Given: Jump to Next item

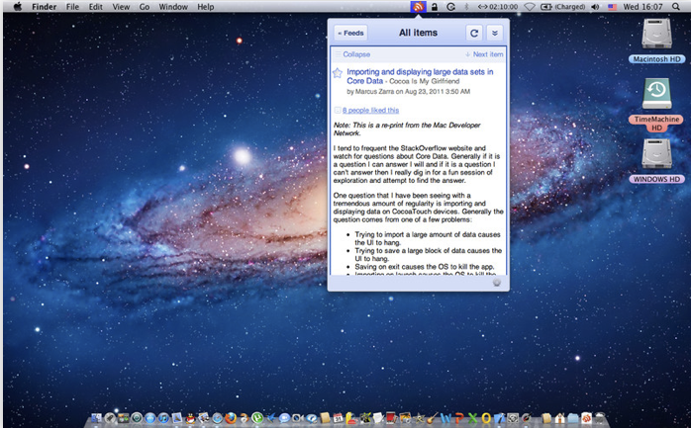Looking at the screenshot, I should tap(484, 54).
